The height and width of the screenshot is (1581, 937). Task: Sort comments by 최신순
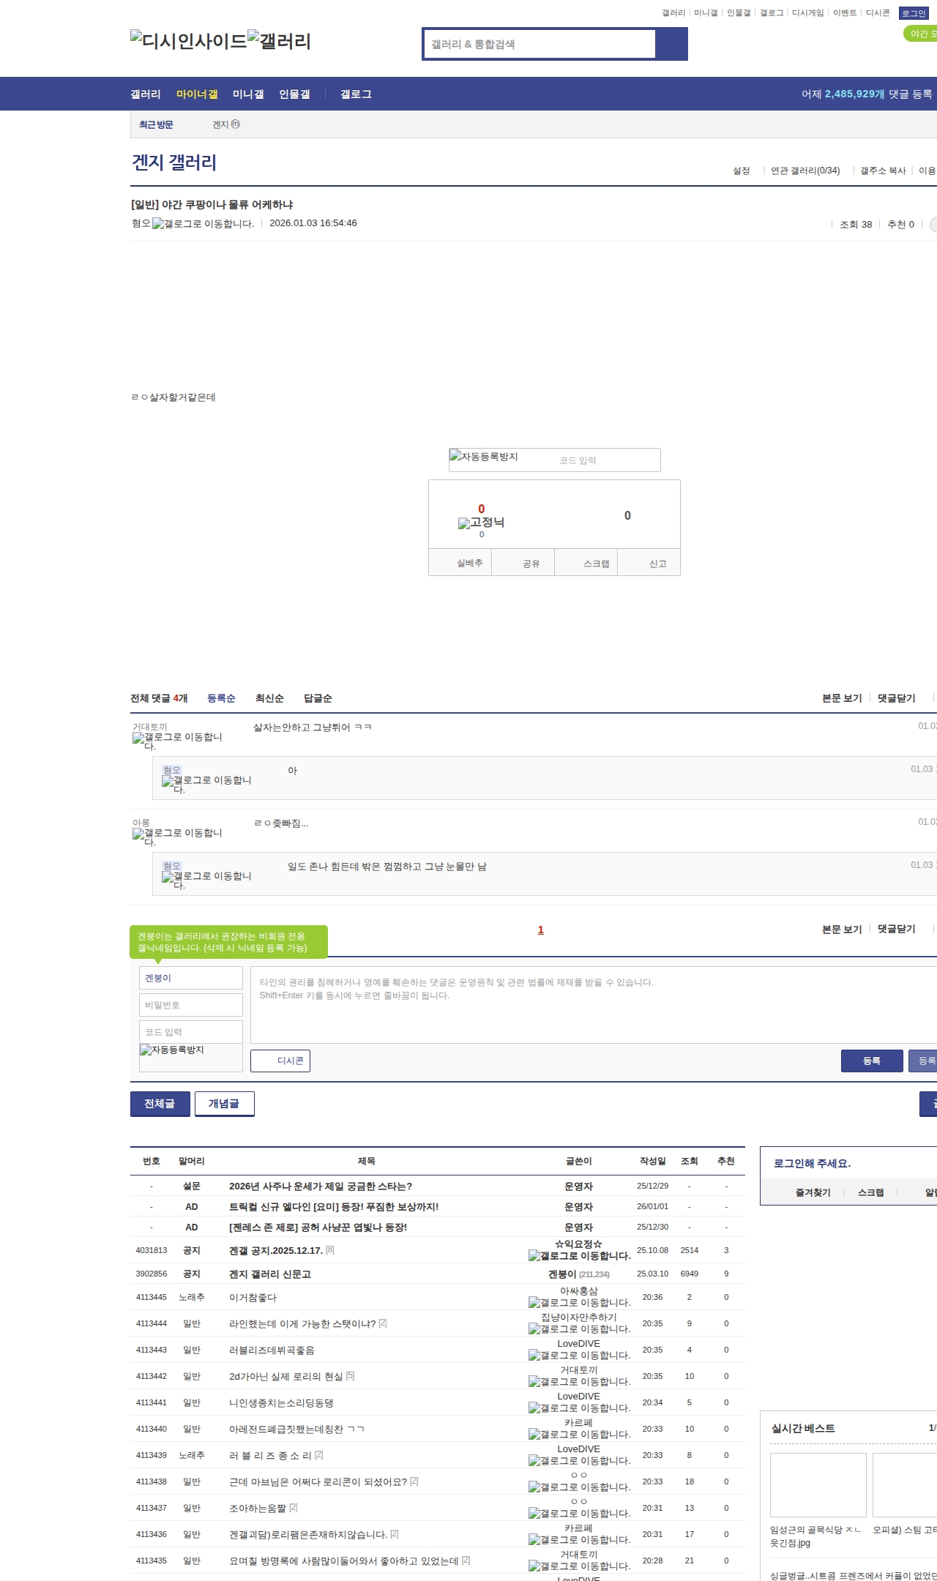point(269,698)
